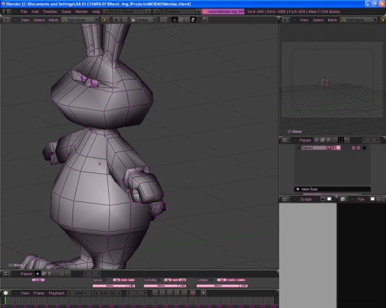Click the timeline window type icon
The height and width of the screenshot is (308, 386).
click(x=6, y=293)
